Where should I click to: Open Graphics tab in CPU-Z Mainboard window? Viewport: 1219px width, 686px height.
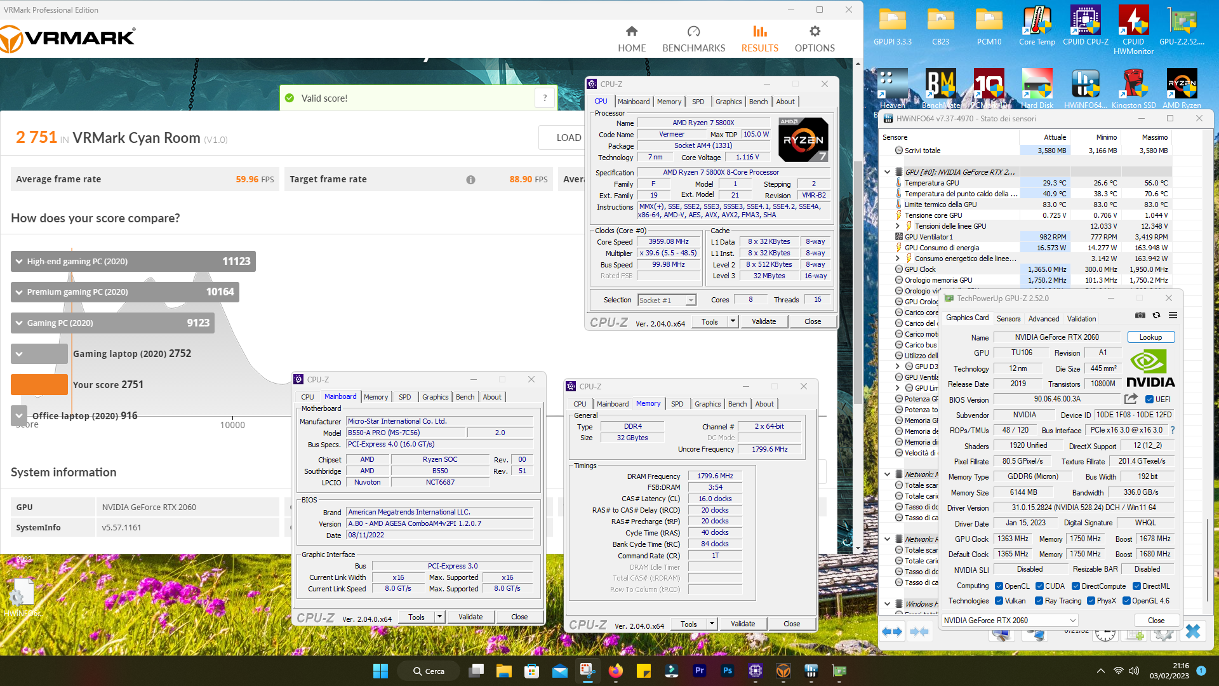435,397
